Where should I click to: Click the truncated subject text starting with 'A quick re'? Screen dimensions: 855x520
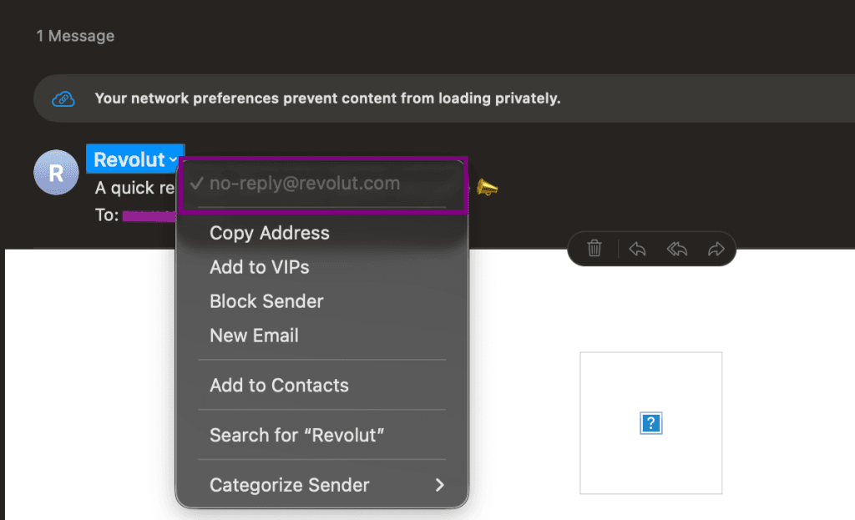point(134,187)
